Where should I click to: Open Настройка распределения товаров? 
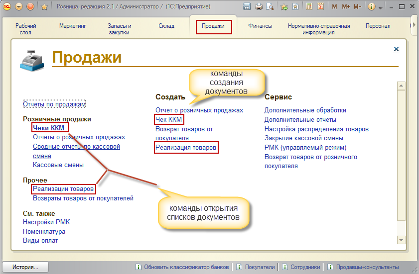pyautogui.click(x=316, y=129)
